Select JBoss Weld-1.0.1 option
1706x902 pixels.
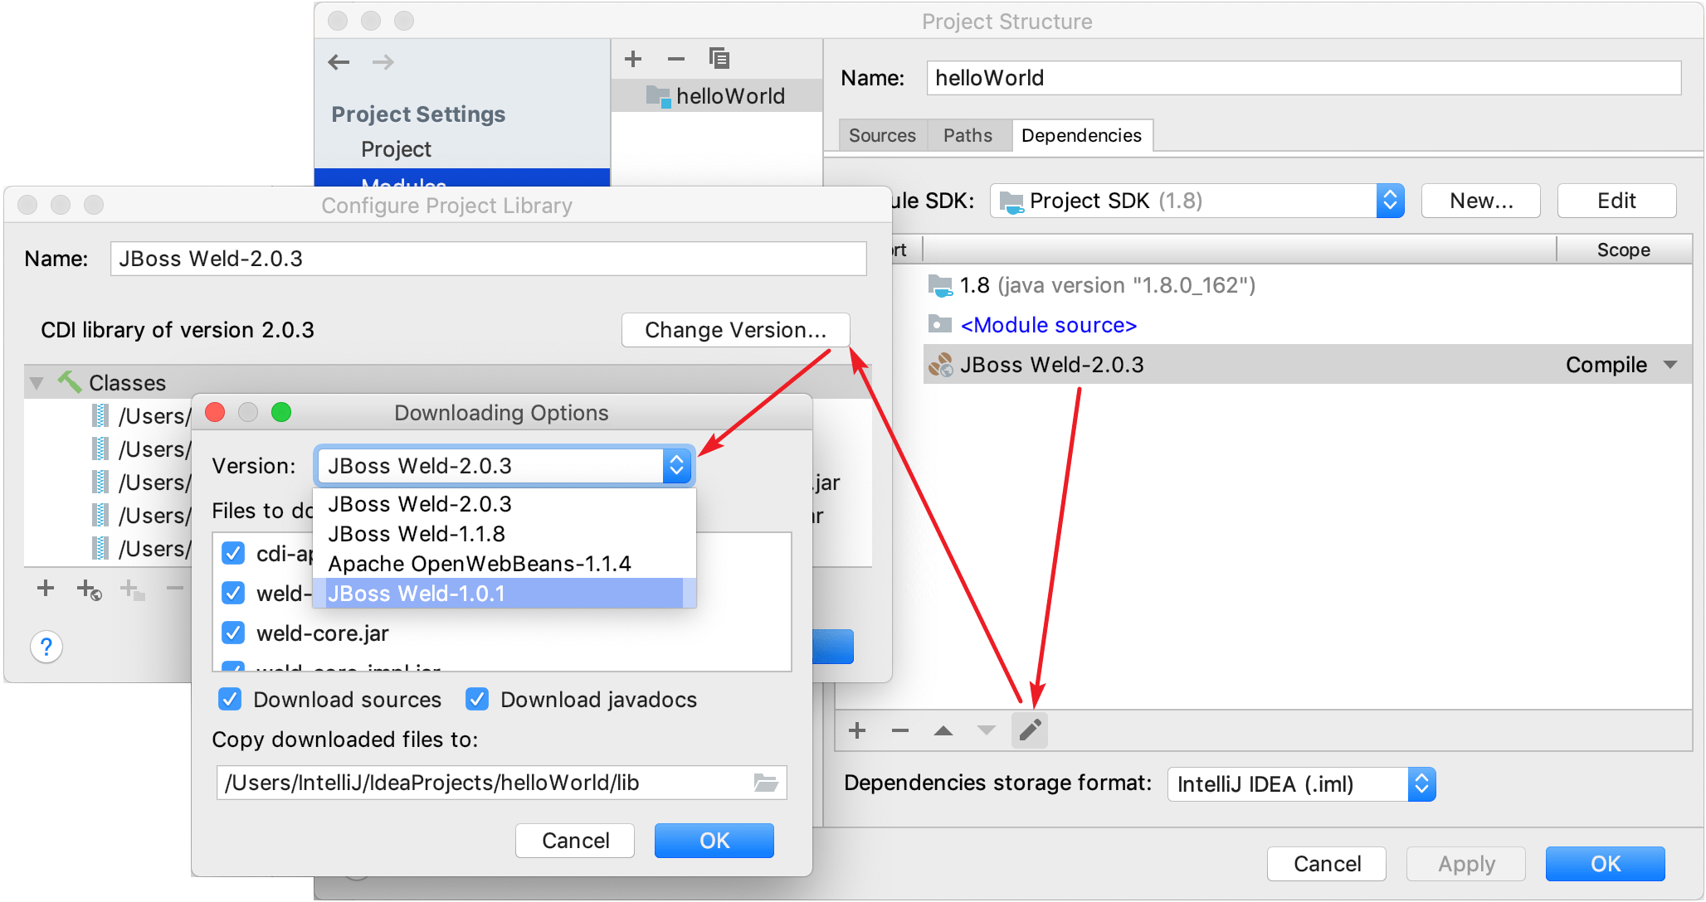tap(504, 594)
